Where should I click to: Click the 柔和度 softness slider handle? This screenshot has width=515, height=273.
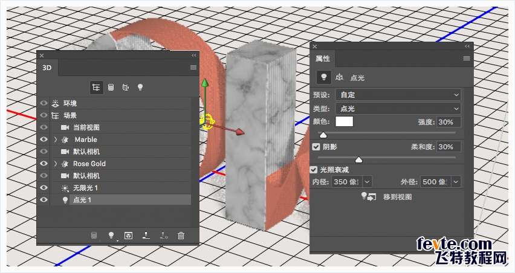[x=359, y=160]
